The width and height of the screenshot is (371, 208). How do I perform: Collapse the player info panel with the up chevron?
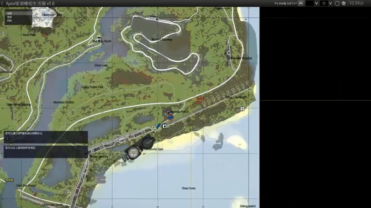(x=301, y=3)
